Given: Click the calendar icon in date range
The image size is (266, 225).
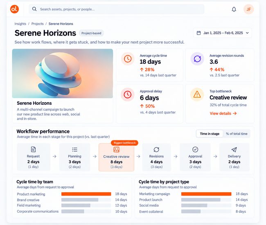Looking at the screenshot, I should point(198,33).
